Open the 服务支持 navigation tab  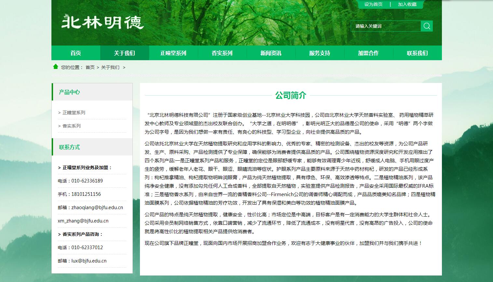tap(320, 53)
